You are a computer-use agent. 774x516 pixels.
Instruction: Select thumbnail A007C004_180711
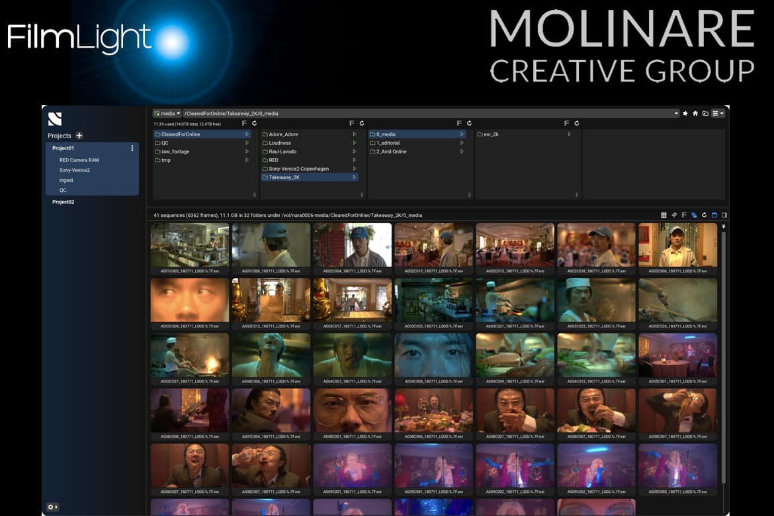click(271, 414)
